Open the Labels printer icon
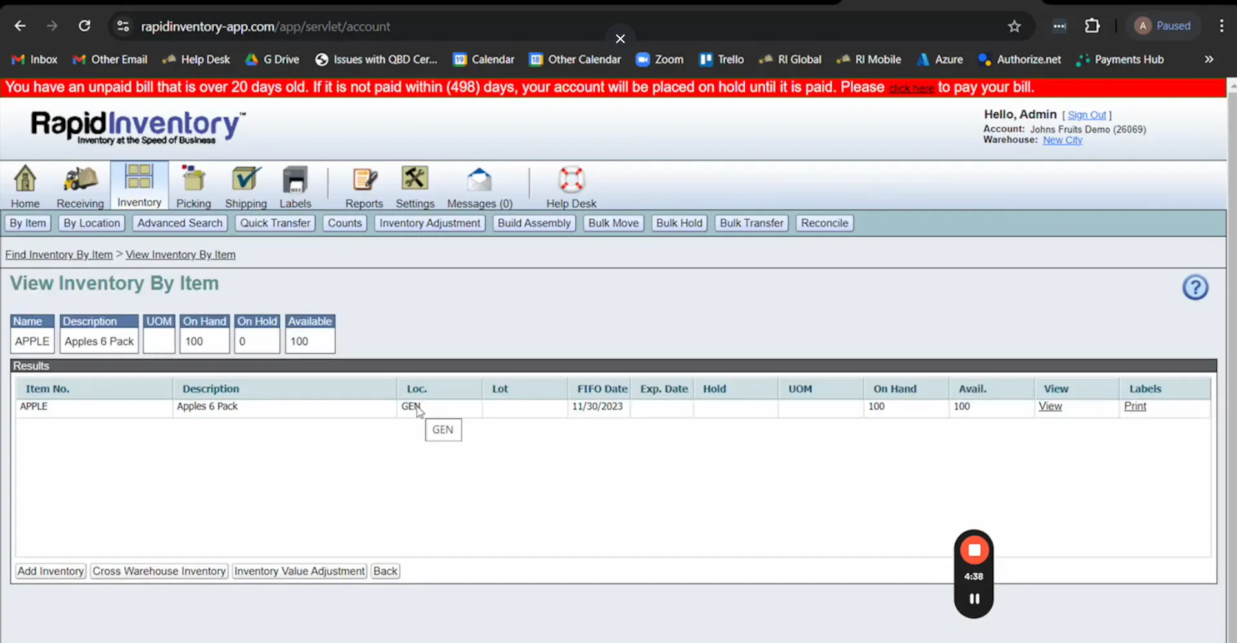This screenshot has width=1237, height=643. point(295,180)
